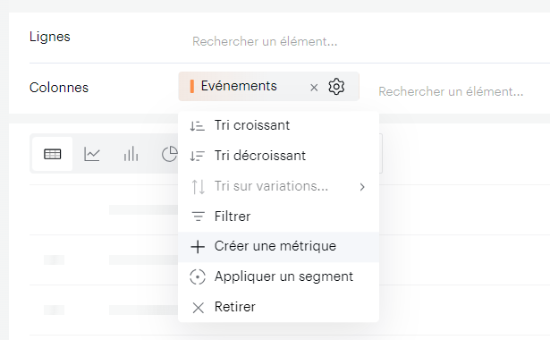
Task: Click the orange marker on Evénements chip
Action: pyautogui.click(x=192, y=86)
